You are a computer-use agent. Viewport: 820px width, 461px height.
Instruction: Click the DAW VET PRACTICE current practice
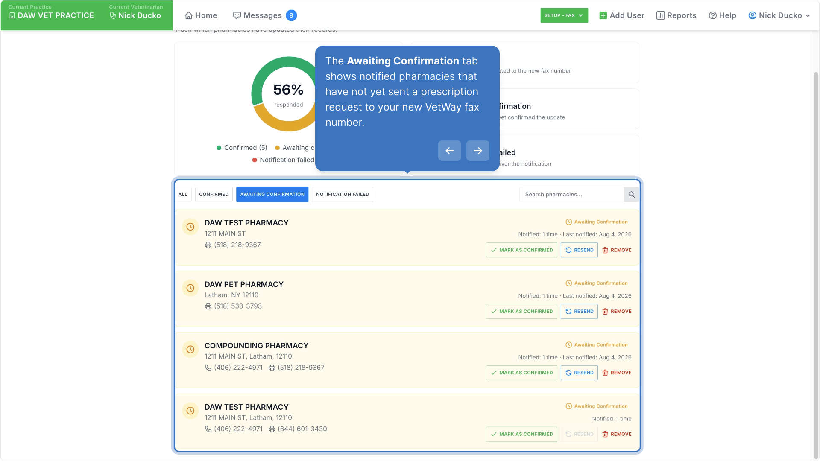[x=51, y=15]
